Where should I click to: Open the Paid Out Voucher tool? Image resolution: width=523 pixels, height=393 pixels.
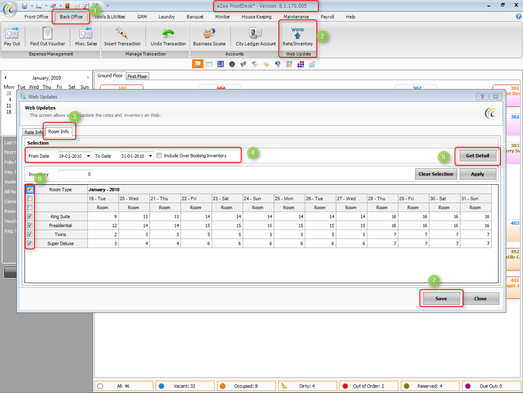(47, 36)
